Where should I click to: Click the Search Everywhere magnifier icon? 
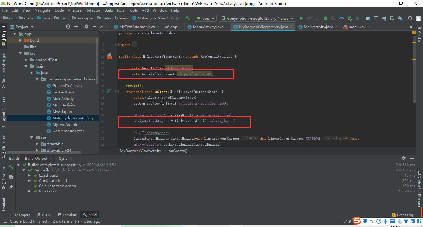(x=410, y=18)
